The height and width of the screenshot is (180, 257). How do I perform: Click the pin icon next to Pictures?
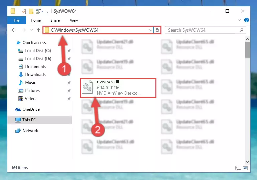pos(69,91)
